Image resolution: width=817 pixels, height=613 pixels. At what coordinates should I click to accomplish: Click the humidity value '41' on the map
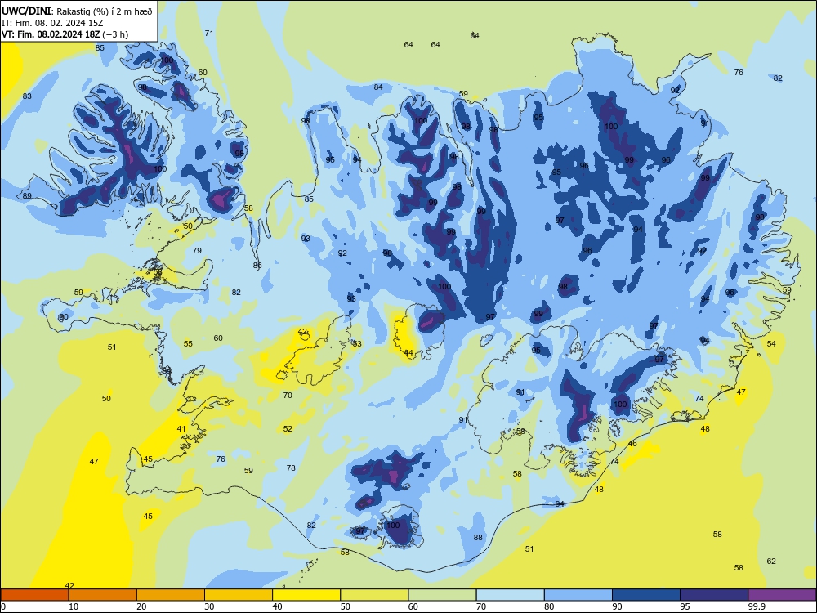click(181, 428)
